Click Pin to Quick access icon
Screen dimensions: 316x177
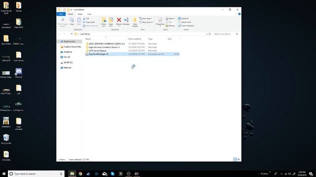[63, 22]
